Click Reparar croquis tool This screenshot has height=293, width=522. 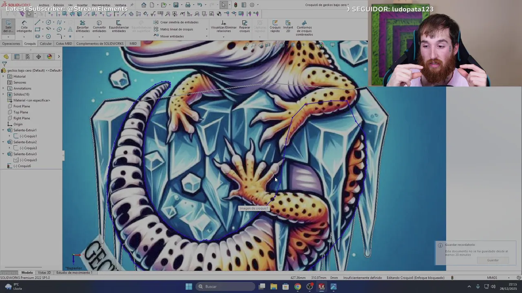245,26
